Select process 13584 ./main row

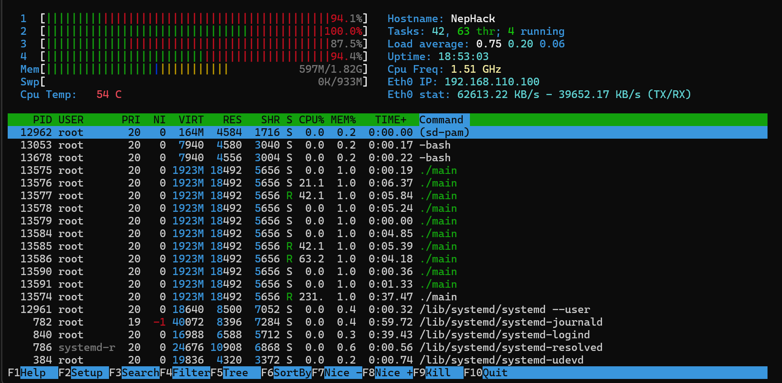pos(388,234)
